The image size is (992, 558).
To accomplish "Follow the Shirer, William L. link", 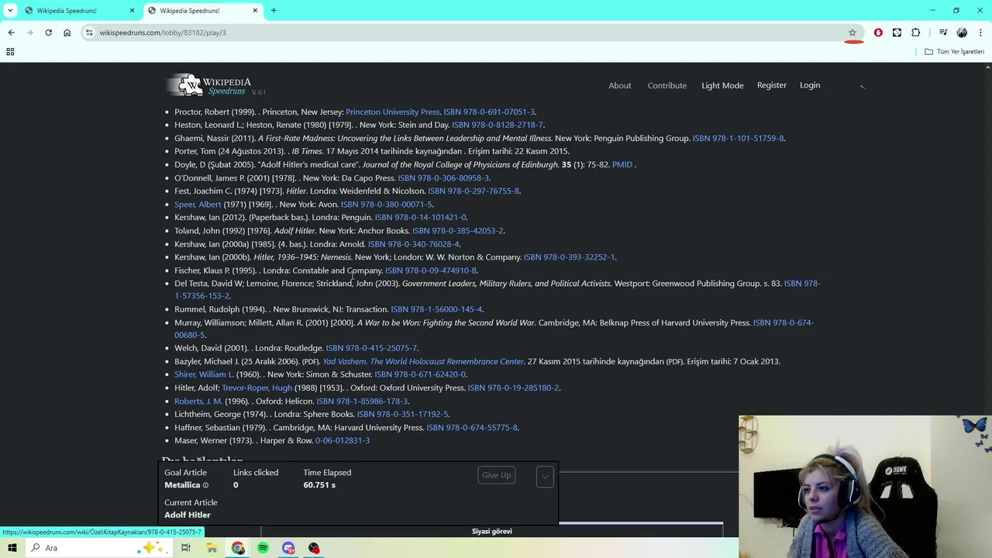I will coord(204,374).
